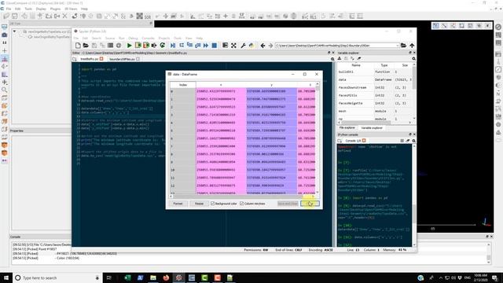Click search icon in IPython console toolbar
503x283 pixels.
coord(413,141)
